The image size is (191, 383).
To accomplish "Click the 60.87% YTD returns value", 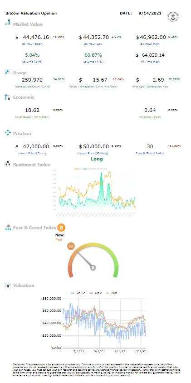I will [93, 55].
